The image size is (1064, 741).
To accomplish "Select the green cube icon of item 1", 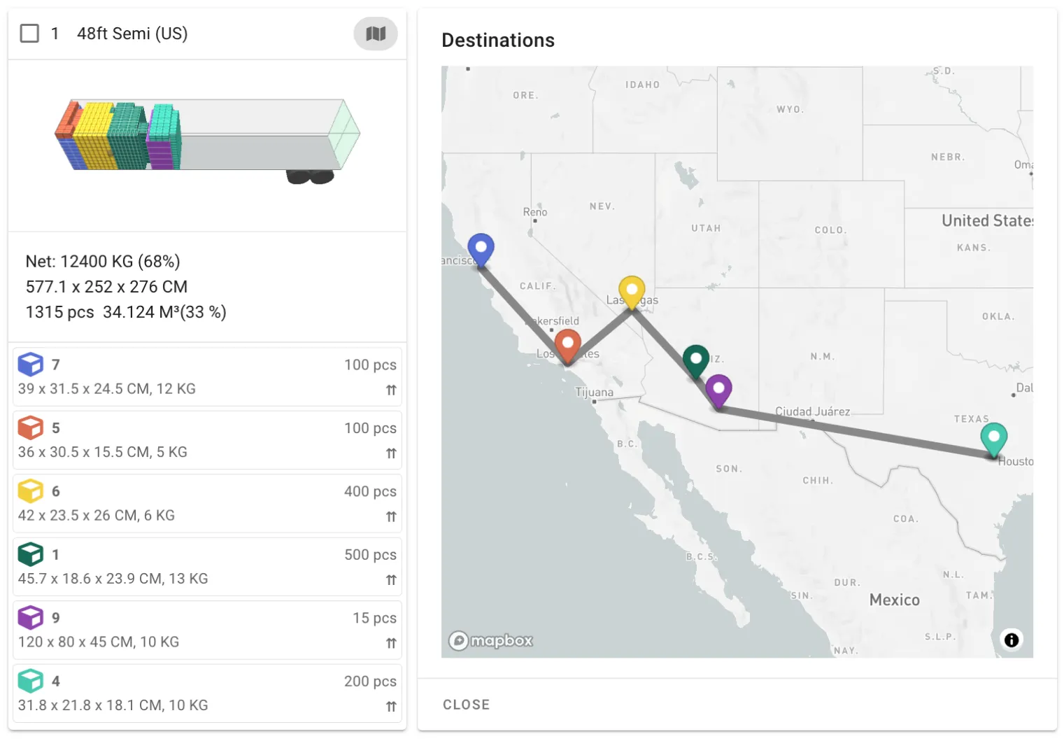I will click(x=31, y=554).
